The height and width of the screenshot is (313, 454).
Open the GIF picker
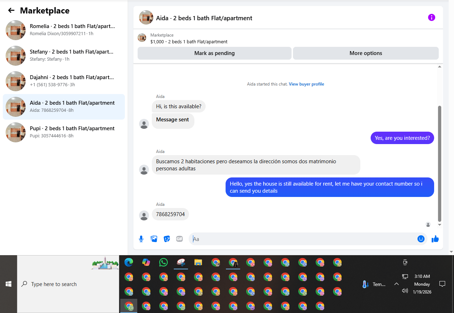point(179,239)
